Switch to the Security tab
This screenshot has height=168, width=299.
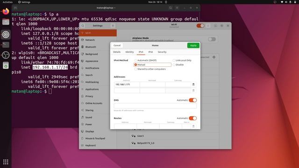(x=162, y=52)
